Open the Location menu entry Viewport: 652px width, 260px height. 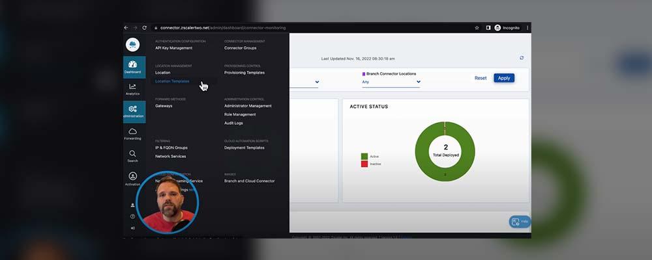162,73
